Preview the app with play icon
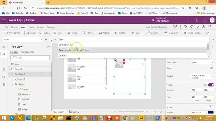Screen dimensions: 216x121 click(198, 27)
